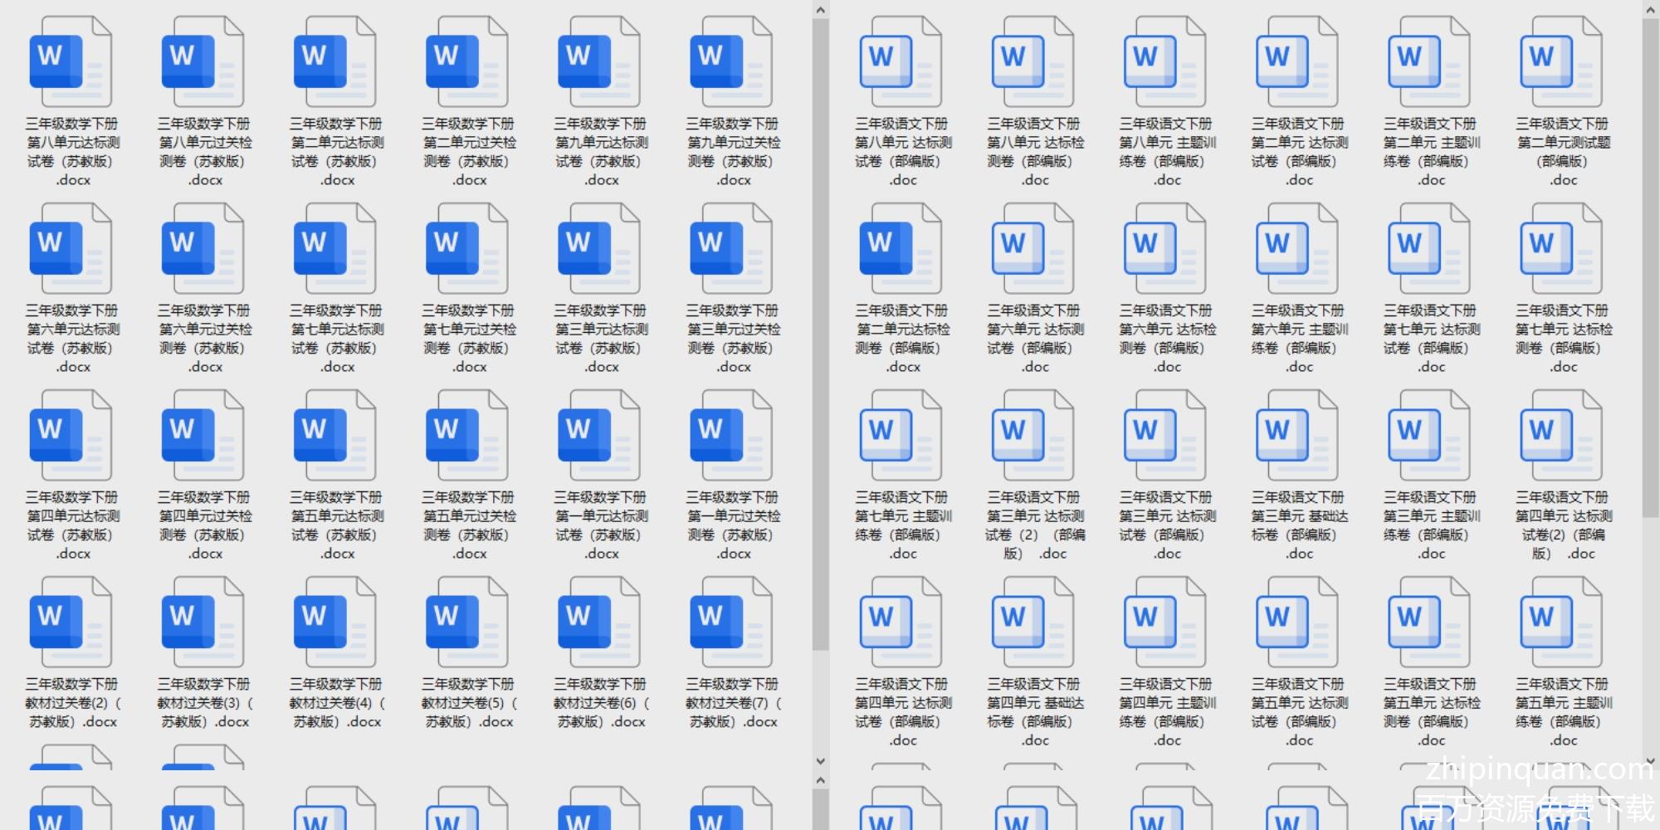Click the right pane scrollbar down arrow
The image size is (1660, 830).
click(1650, 760)
